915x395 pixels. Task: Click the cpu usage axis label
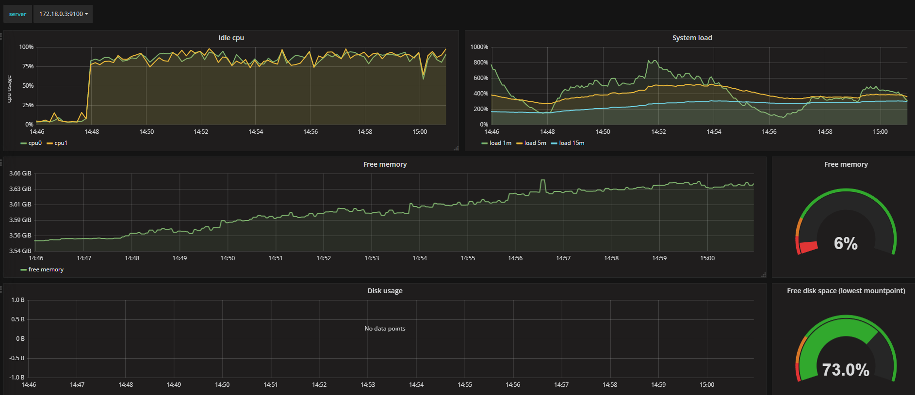click(9, 89)
